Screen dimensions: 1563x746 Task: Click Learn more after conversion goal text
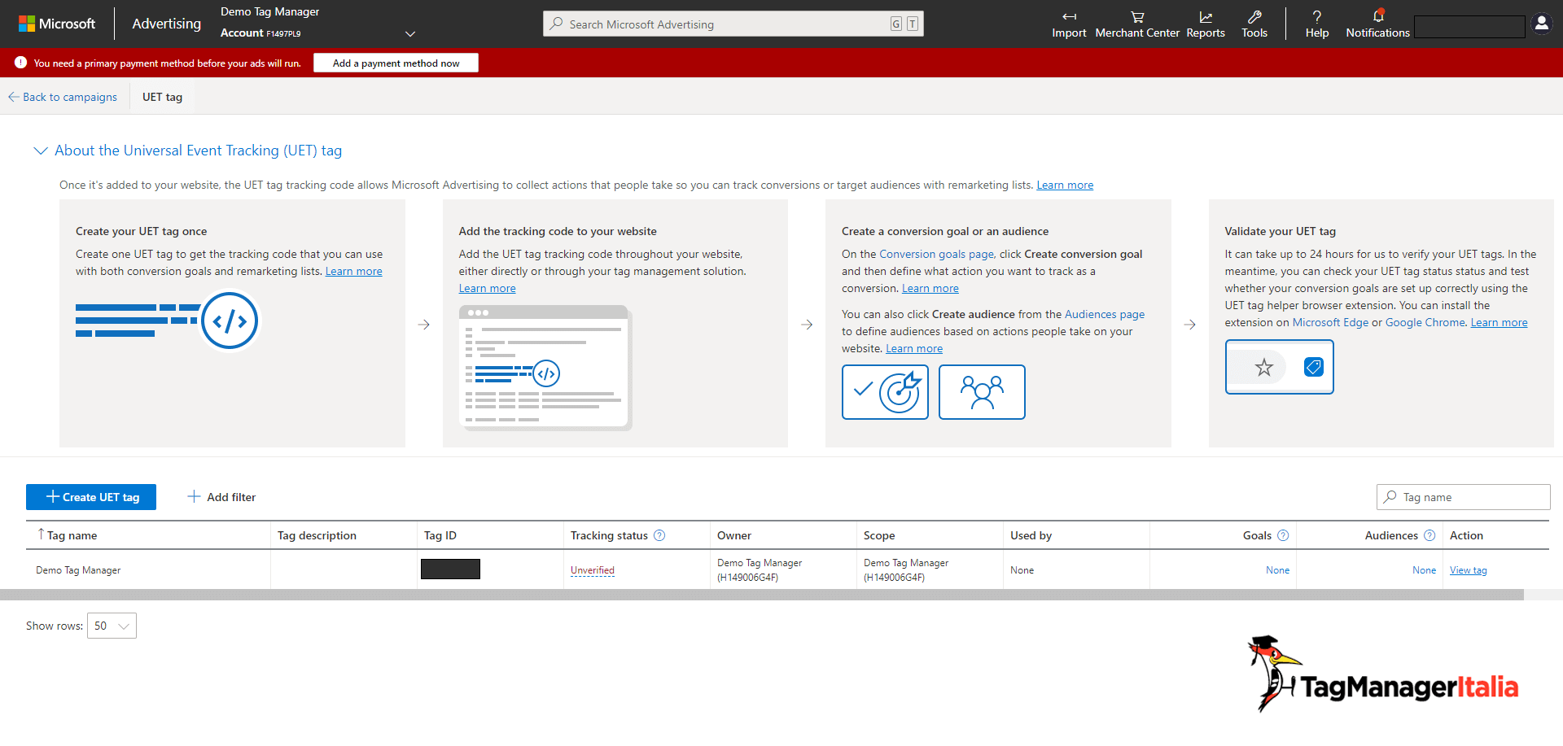930,288
